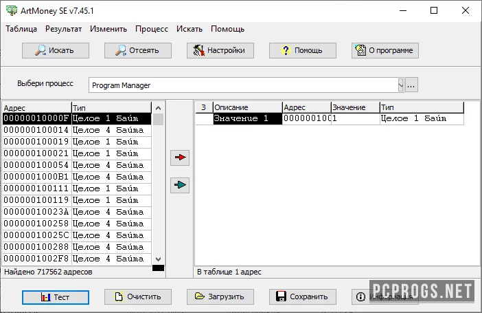Expand the process selection dropdown arrow
Viewport: 482px width, 313px height.
(400, 85)
